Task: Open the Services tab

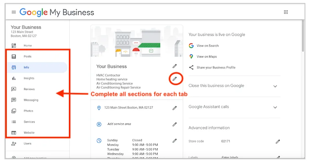Action: click(x=29, y=122)
